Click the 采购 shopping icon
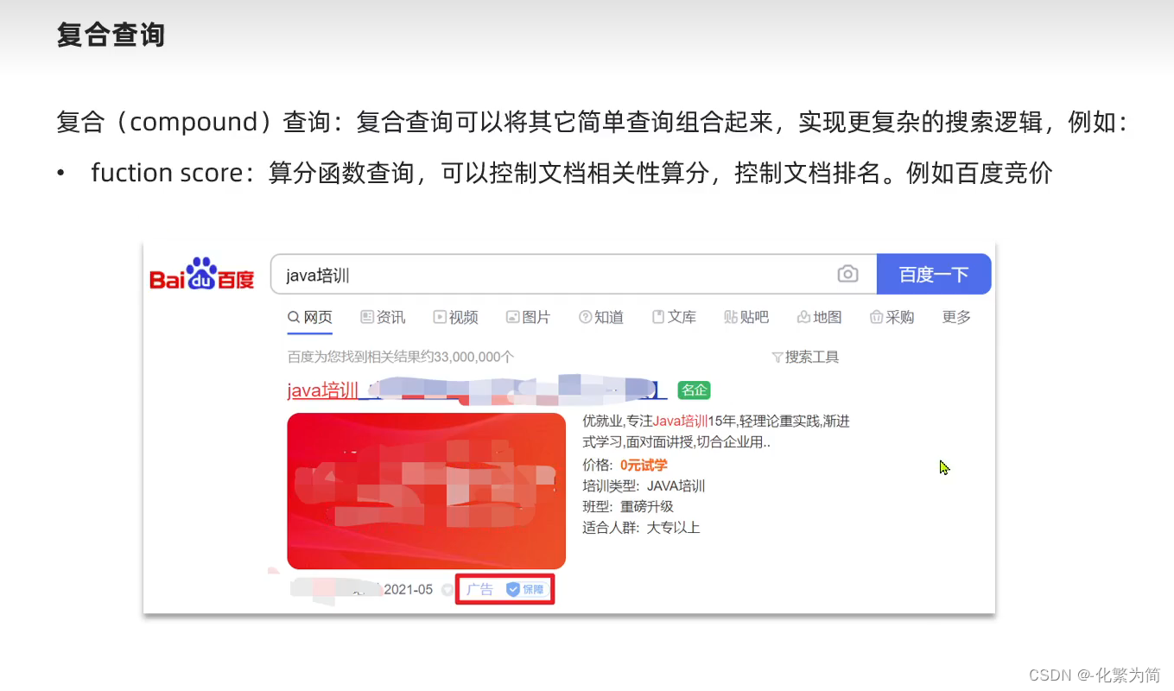This screenshot has height=691, width=1174. [876, 318]
